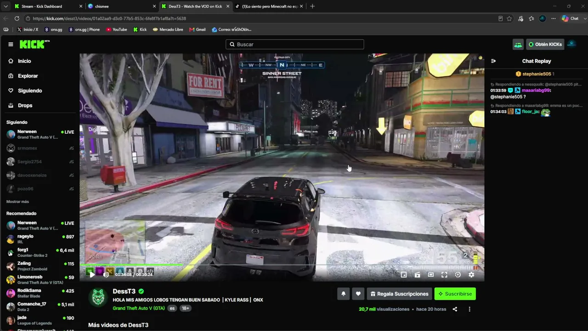Open Drops in the sidebar
The width and height of the screenshot is (588, 331).
click(x=25, y=105)
